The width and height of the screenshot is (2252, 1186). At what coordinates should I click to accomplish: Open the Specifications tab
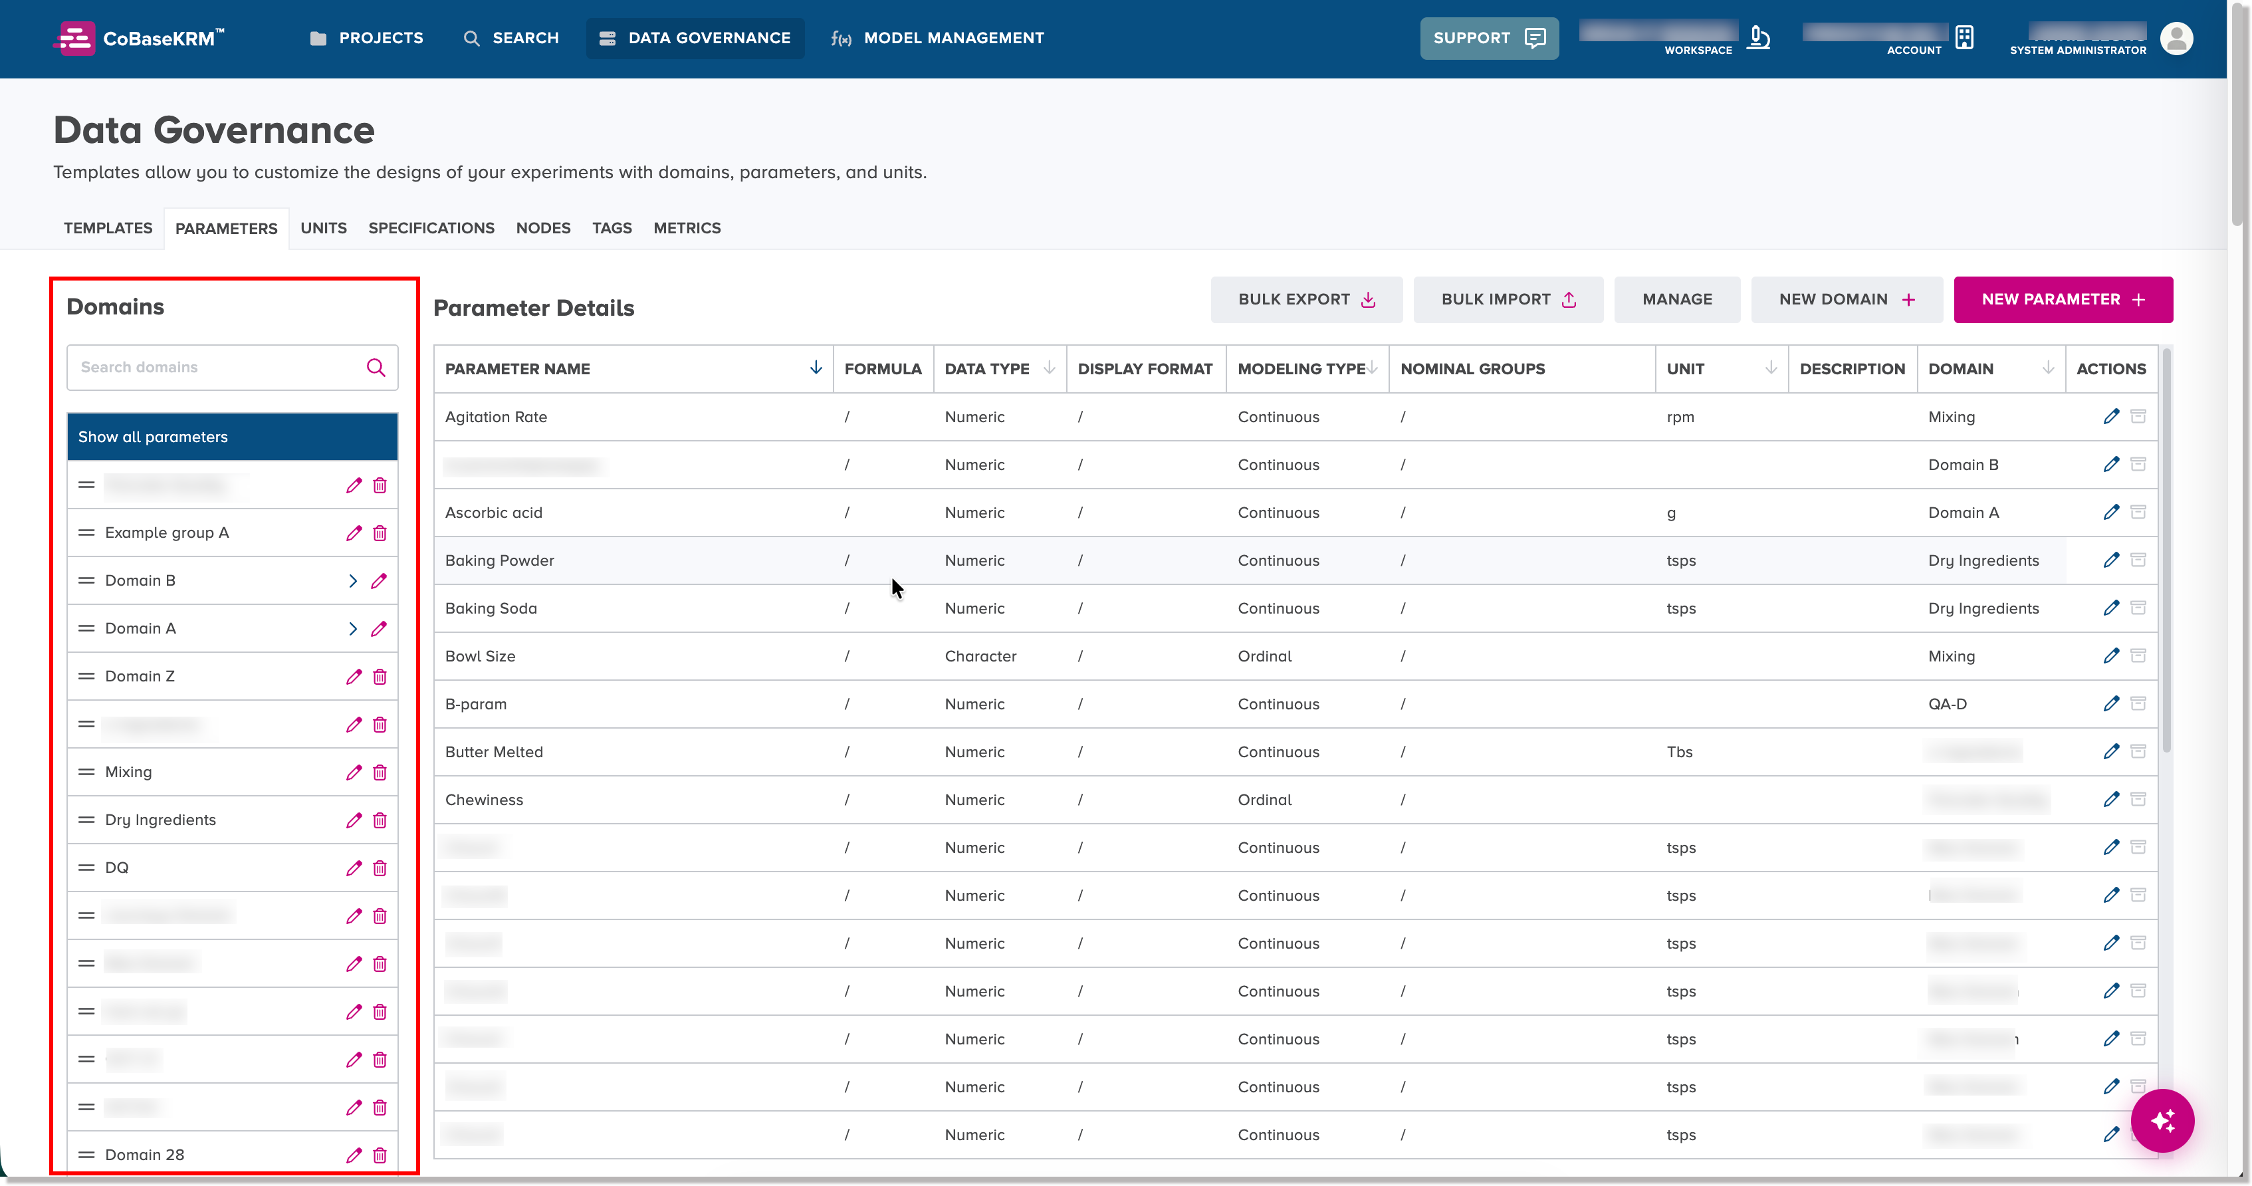click(x=431, y=228)
